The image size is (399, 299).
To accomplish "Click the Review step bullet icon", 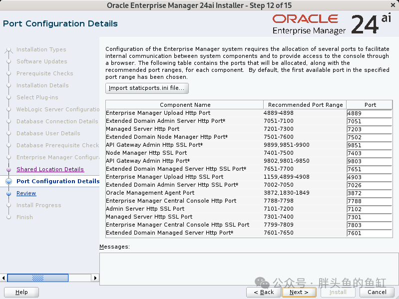I will (x=8, y=193).
